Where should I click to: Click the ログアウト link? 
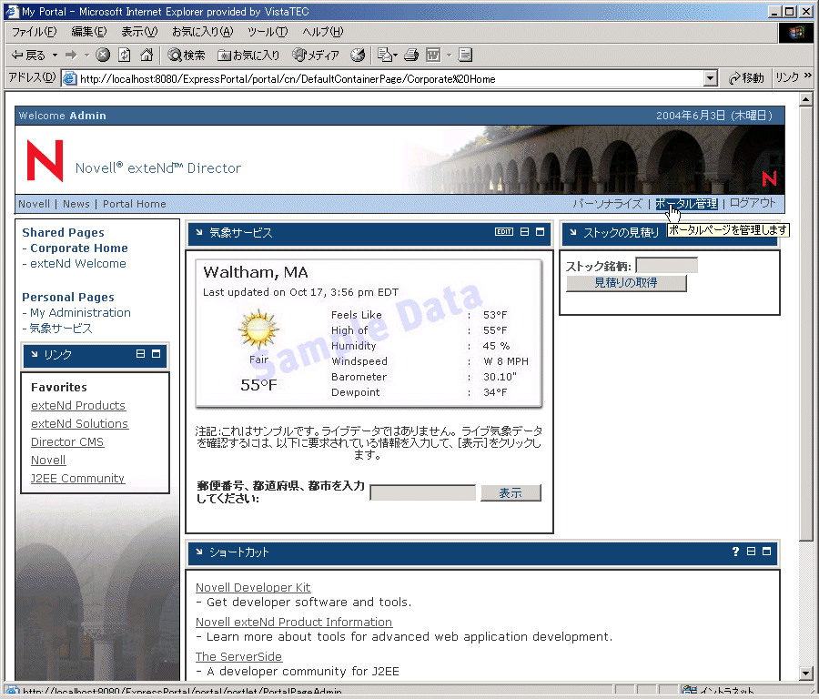point(753,203)
